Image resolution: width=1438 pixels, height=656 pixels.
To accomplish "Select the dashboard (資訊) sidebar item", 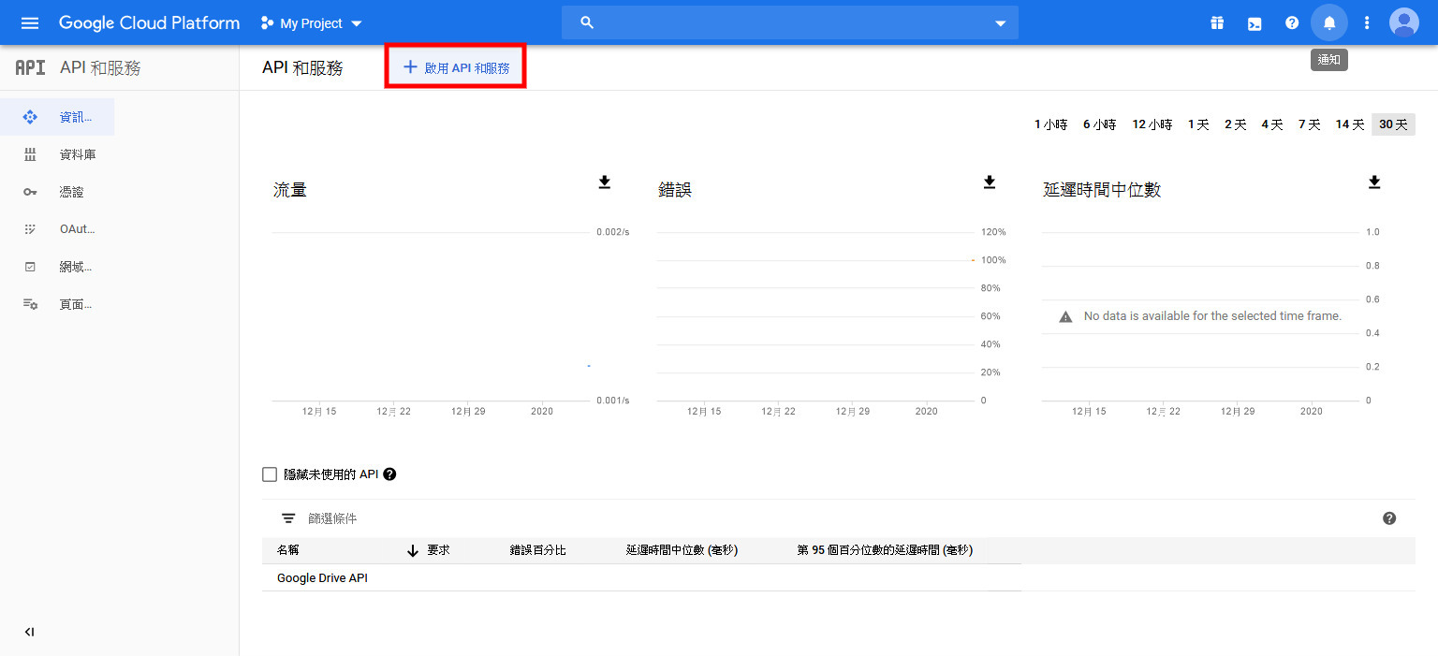I will [57, 117].
